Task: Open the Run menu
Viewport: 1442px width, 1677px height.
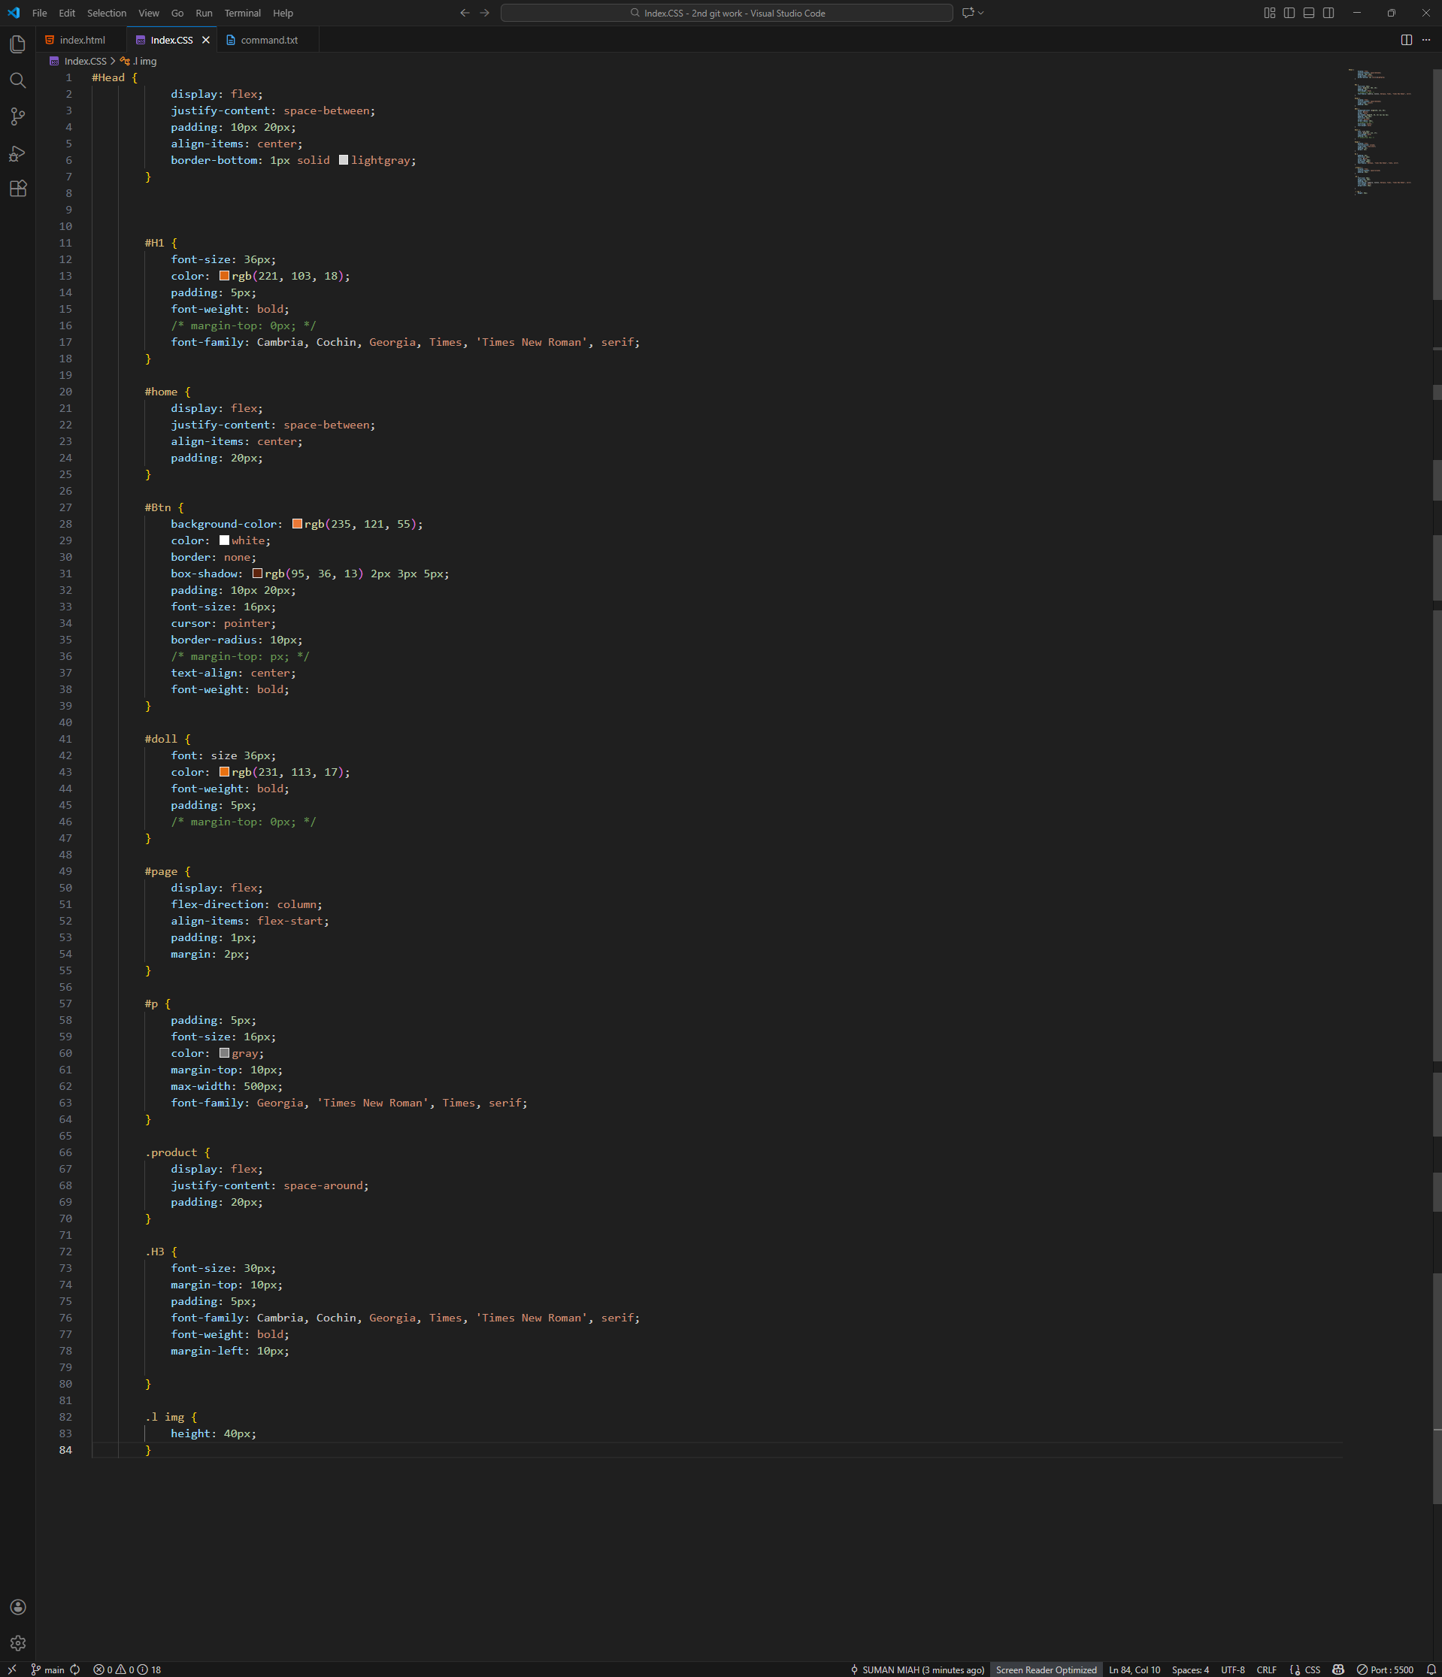Action: tap(204, 13)
